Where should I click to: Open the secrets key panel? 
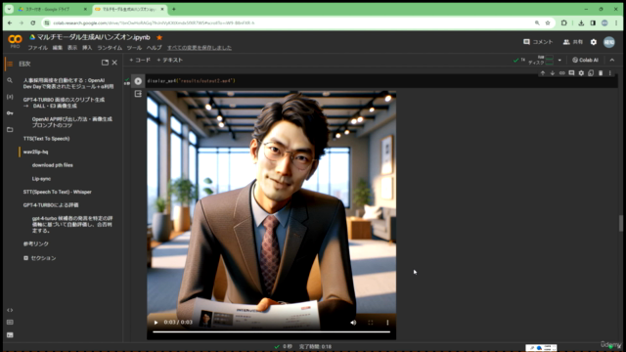[10, 113]
